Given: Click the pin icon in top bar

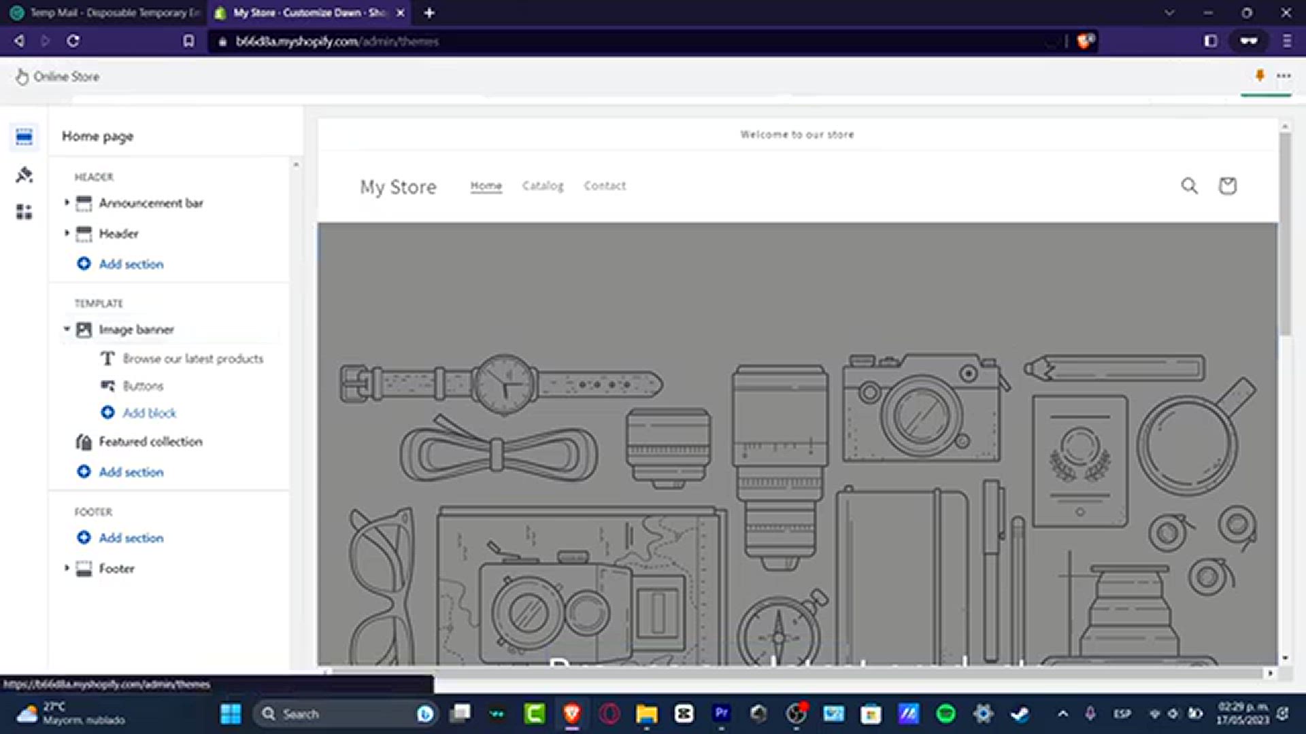Looking at the screenshot, I should click(x=1260, y=75).
